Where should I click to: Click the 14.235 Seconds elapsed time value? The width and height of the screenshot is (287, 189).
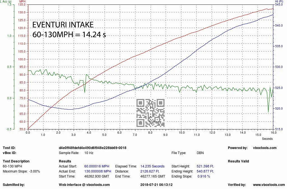coord(152,166)
